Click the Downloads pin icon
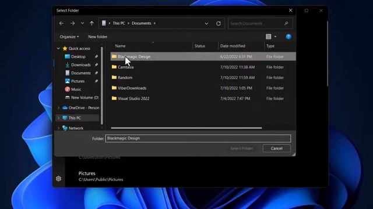The image size is (373, 209). click(96, 64)
